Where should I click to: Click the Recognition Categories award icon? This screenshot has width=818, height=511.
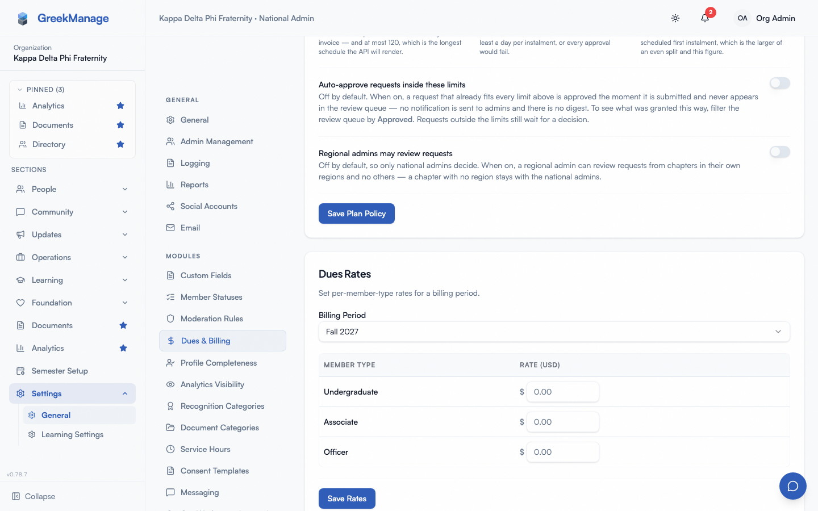(170, 406)
